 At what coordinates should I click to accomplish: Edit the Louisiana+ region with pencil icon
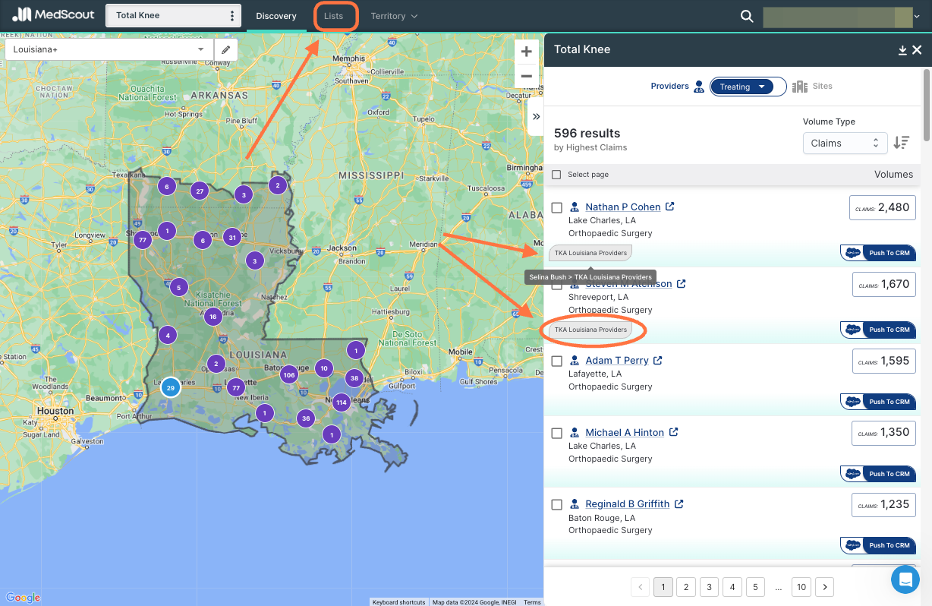pyautogui.click(x=225, y=49)
